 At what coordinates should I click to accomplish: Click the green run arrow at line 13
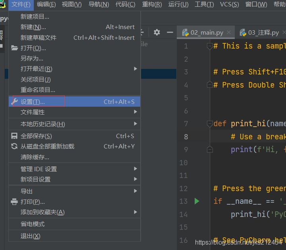[197, 201]
